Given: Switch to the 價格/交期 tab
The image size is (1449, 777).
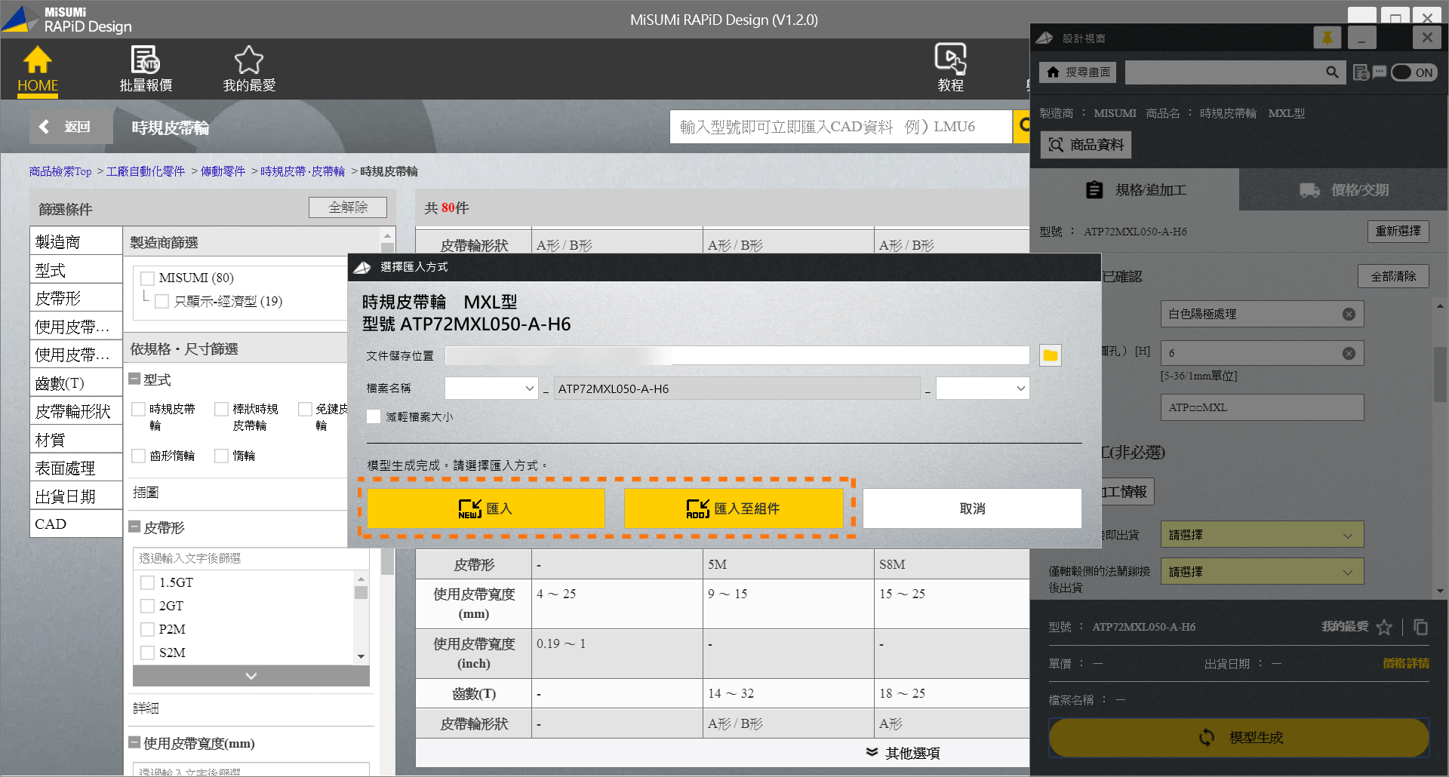Looking at the screenshot, I should coord(1344,190).
